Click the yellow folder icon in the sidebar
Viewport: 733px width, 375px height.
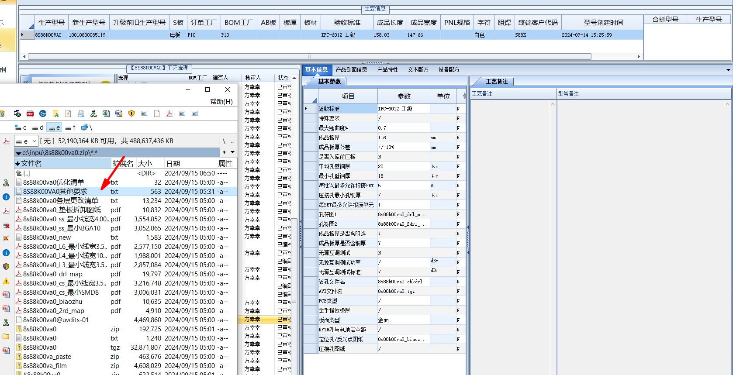(x=6, y=337)
